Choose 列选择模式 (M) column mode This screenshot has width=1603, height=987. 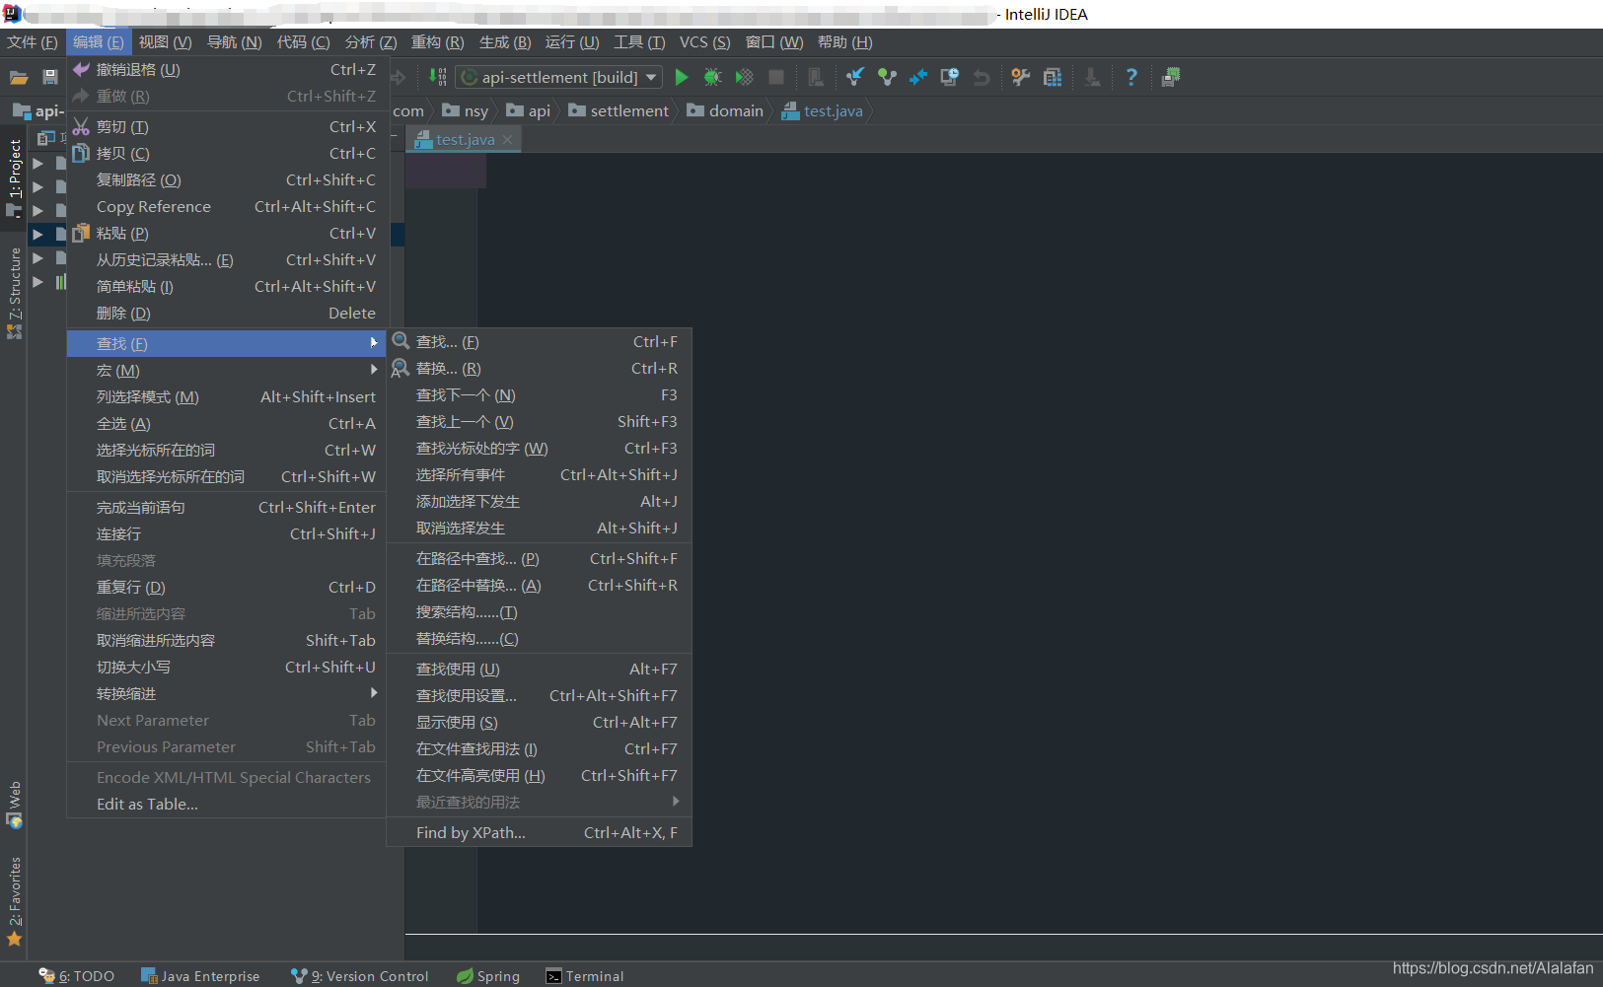(x=226, y=397)
